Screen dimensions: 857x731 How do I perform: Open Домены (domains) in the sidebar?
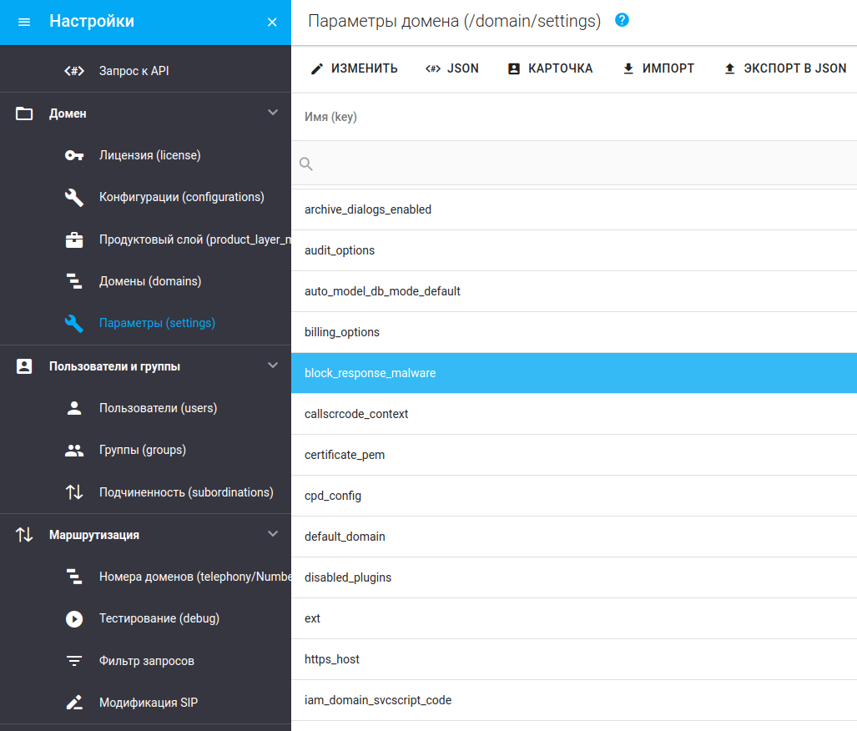[149, 281]
